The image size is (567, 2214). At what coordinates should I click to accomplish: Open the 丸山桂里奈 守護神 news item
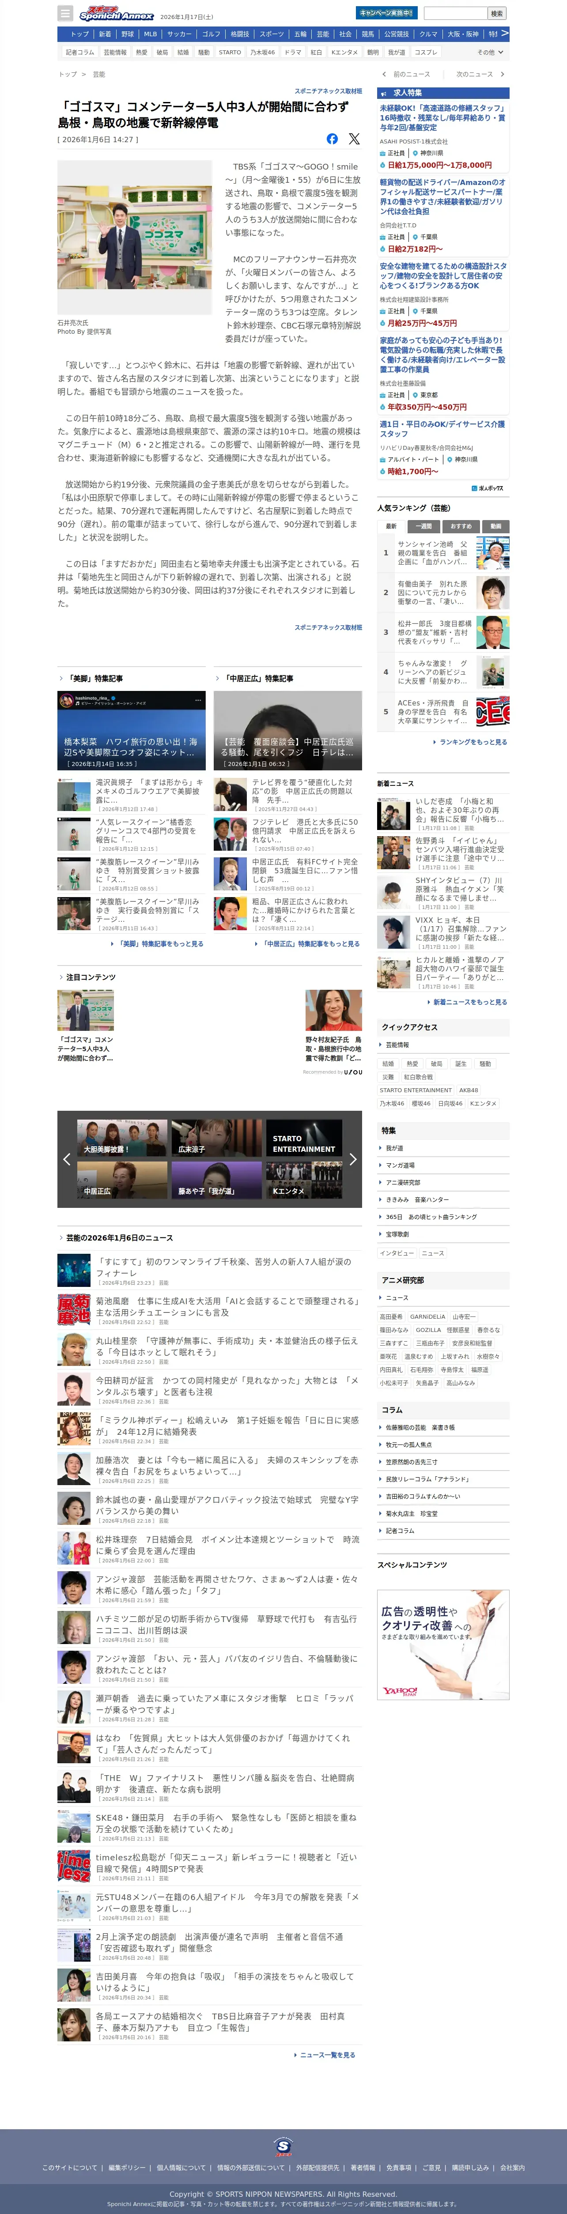(210, 1349)
